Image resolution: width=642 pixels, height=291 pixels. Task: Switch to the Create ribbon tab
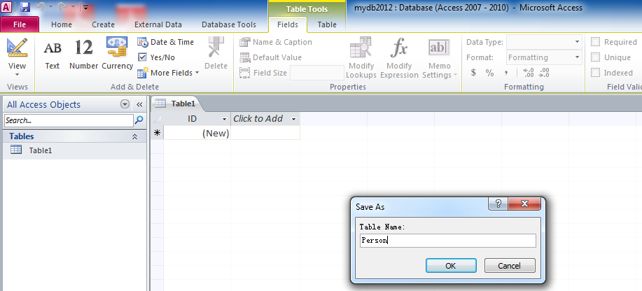pyautogui.click(x=103, y=24)
